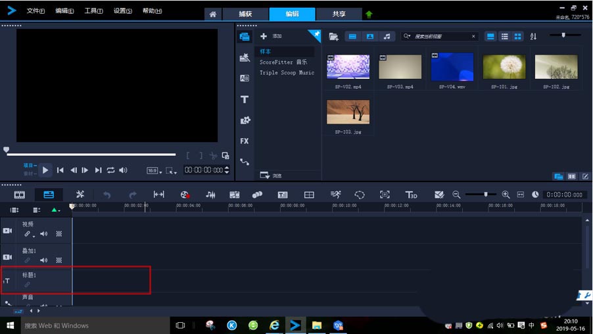Step the preview timecode value
Image resolution: width=593 pixels, height=334 pixels.
[227, 170]
